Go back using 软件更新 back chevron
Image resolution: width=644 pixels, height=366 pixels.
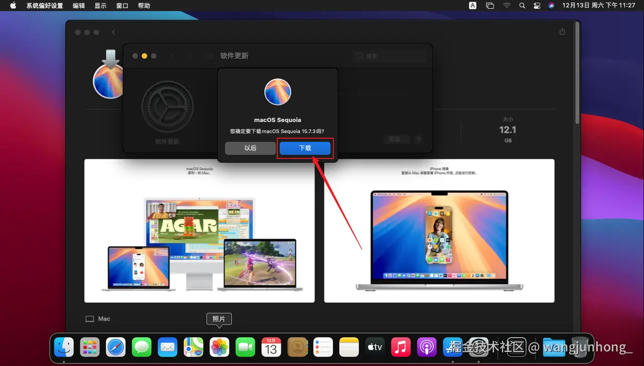pos(174,56)
